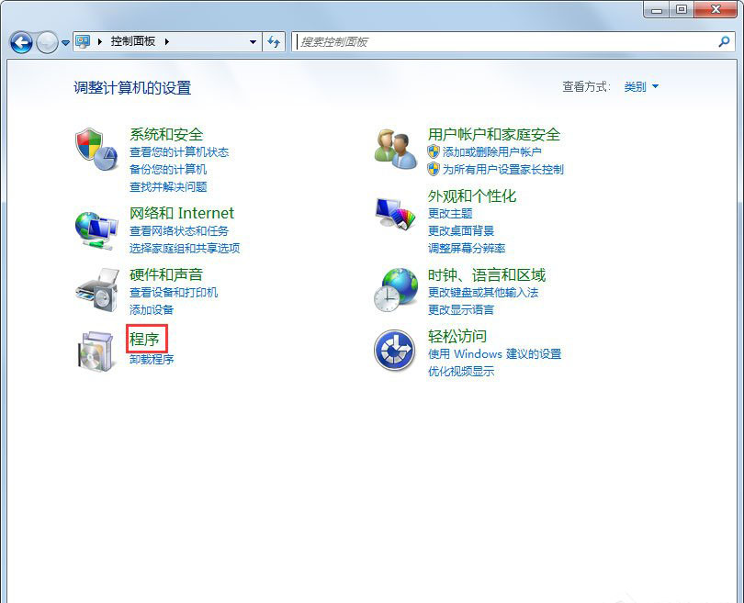Screen dimensions: 744x603
Task: Click 控制面板 breadcrumb in address bar
Action: coord(133,42)
